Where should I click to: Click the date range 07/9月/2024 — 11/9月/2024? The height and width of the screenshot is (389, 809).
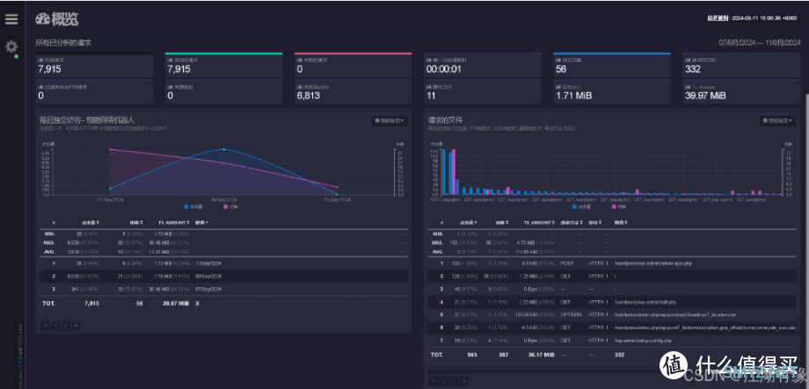760,43
